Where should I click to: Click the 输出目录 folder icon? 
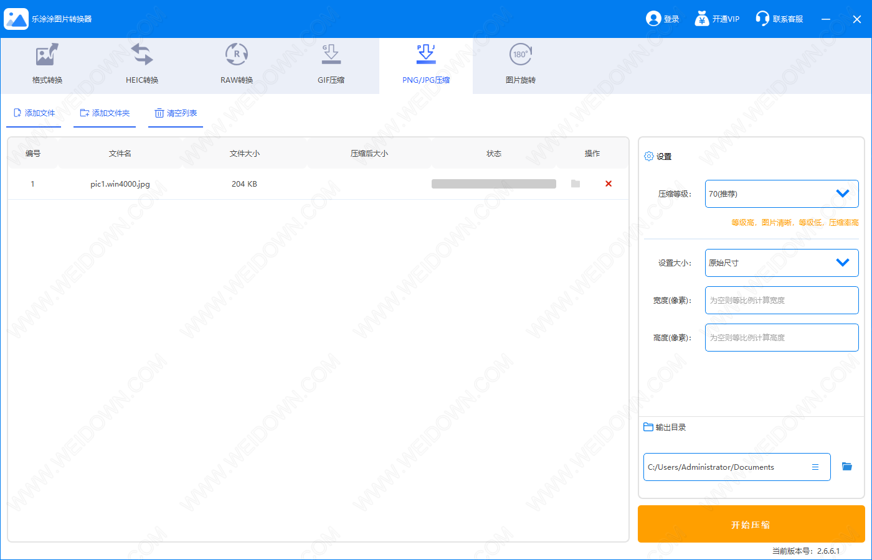(648, 427)
